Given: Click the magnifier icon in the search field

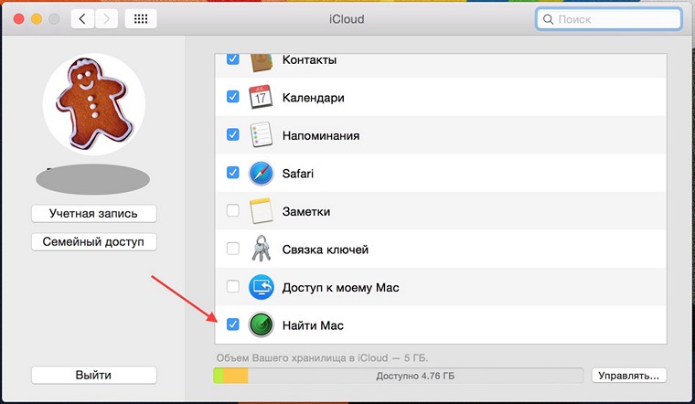Looking at the screenshot, I should [x=548, y=19].
